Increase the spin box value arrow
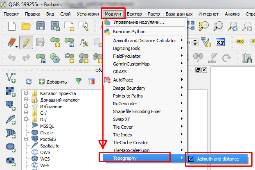The width and height of the screenshot is (255, 170). coord(195,41)
